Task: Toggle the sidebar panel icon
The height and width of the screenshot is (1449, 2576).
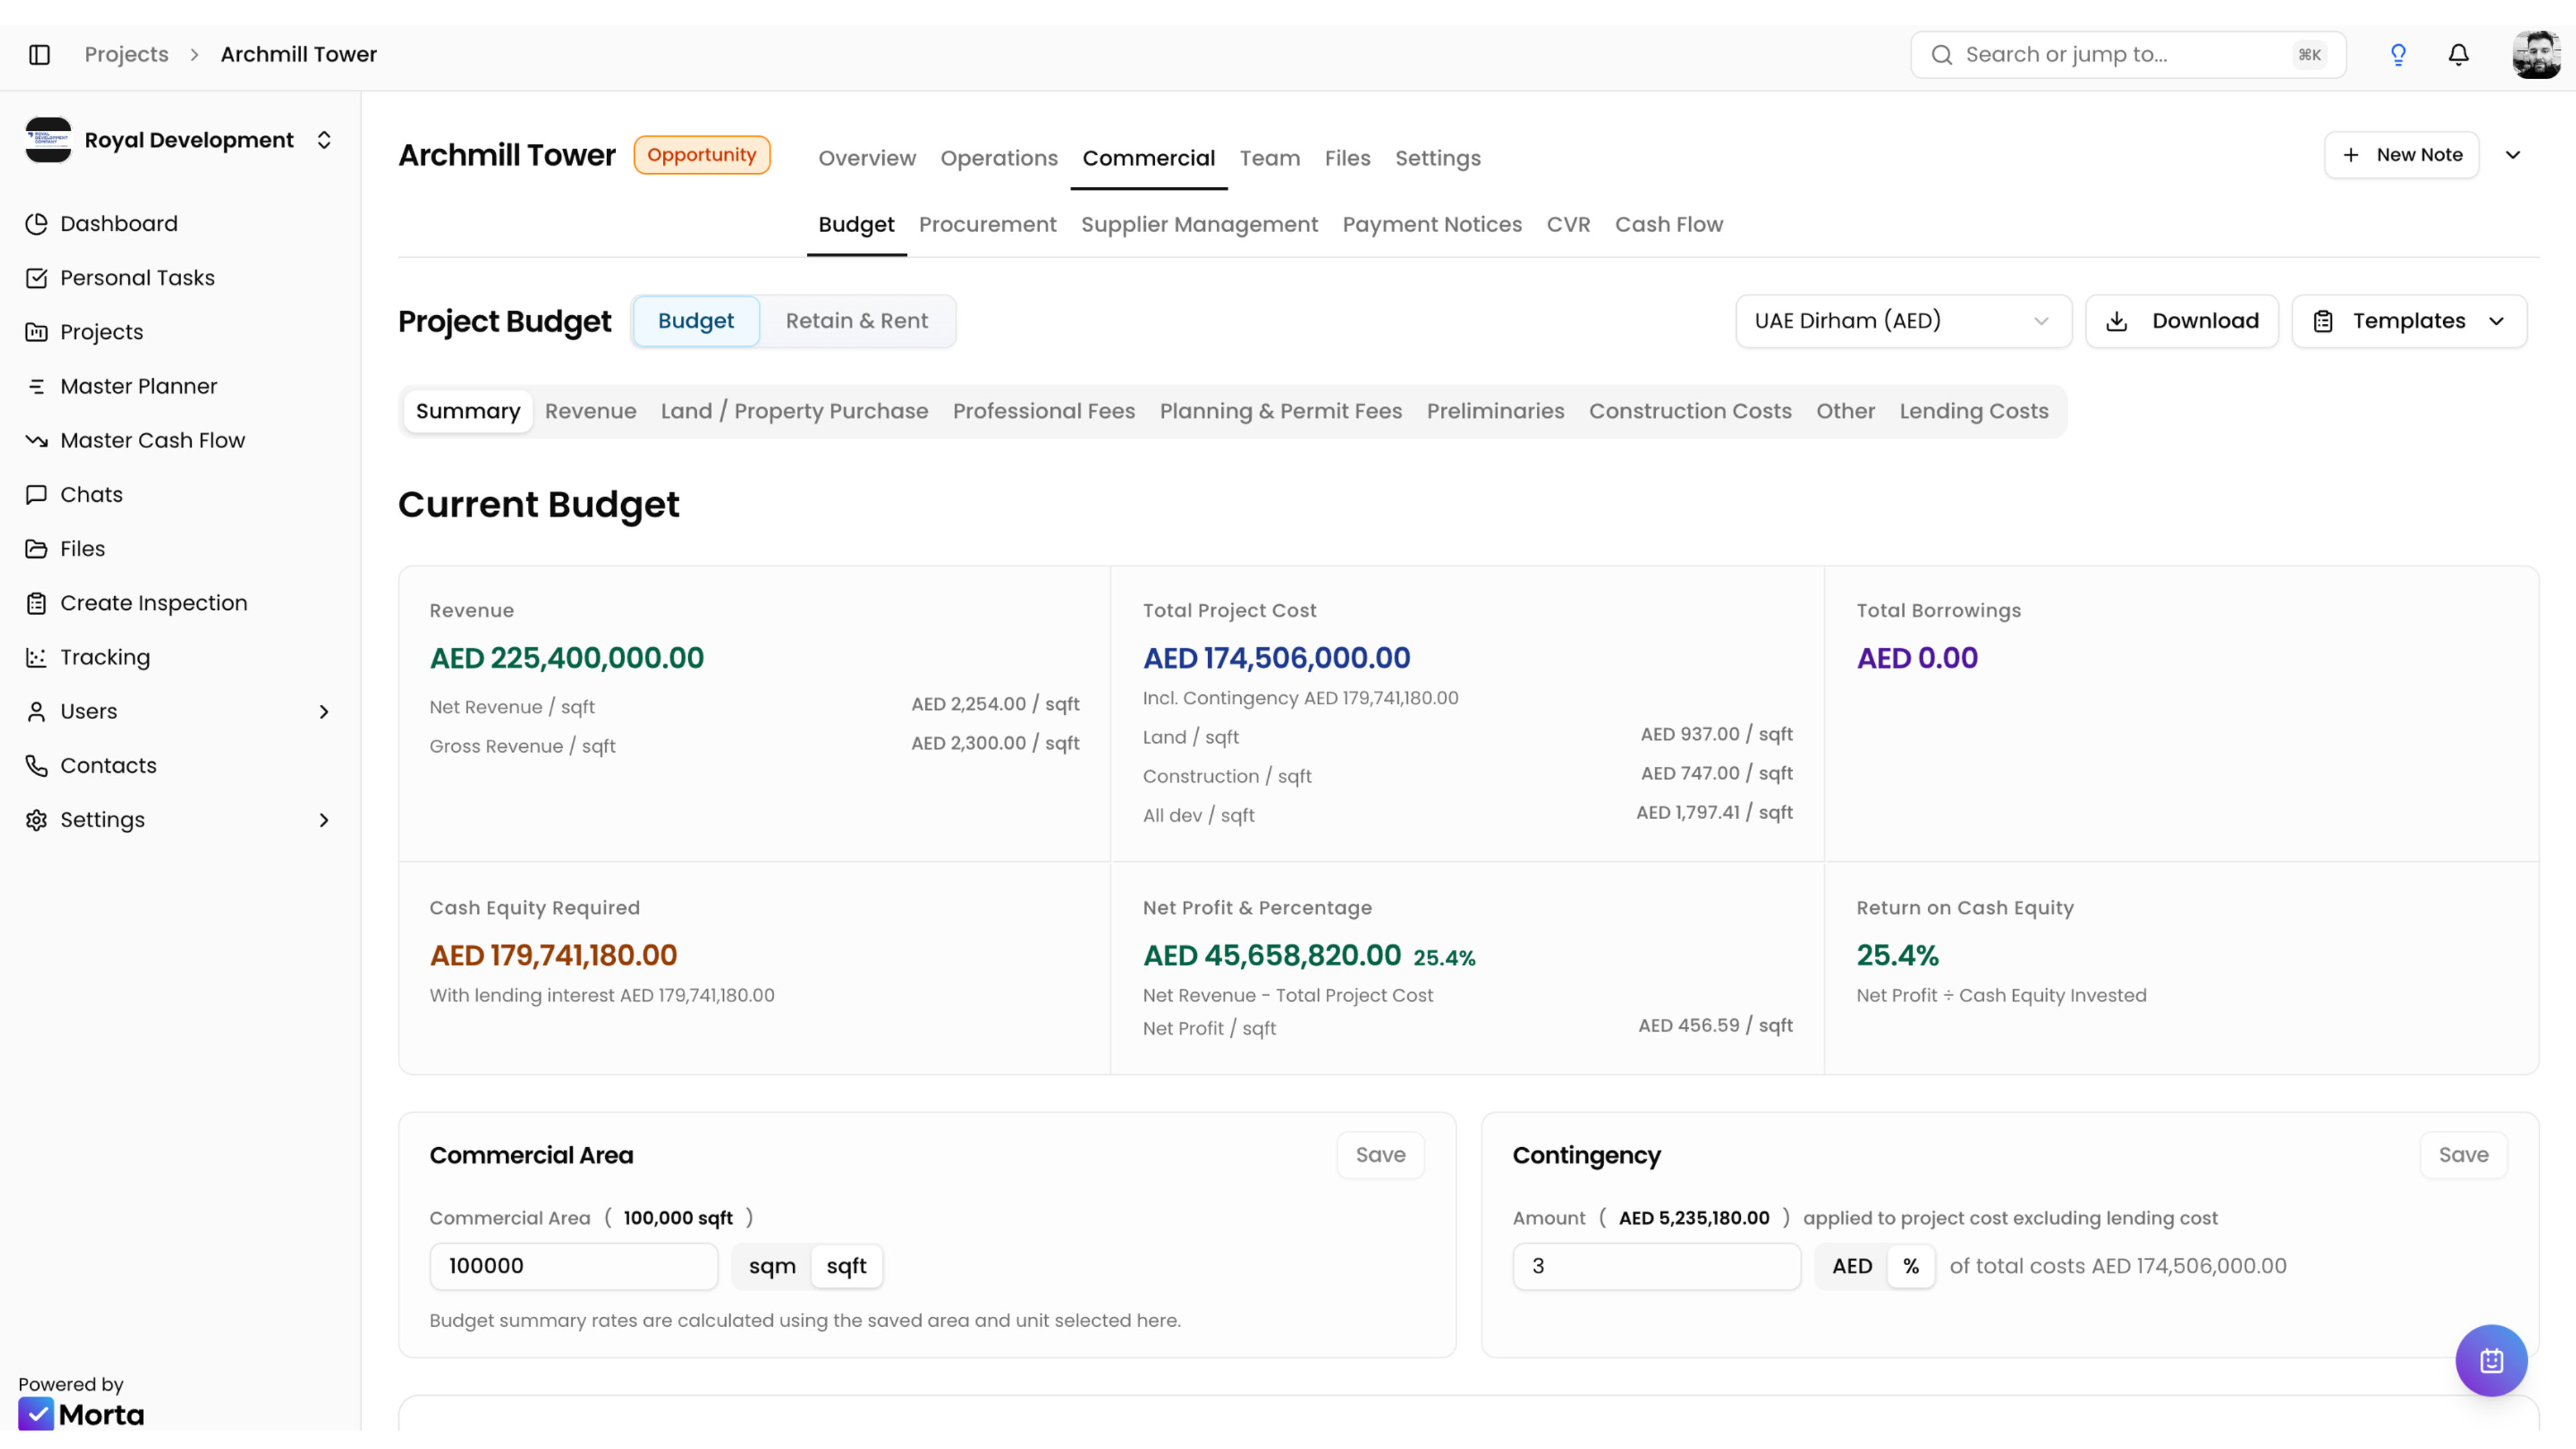Action: point(39,54)
